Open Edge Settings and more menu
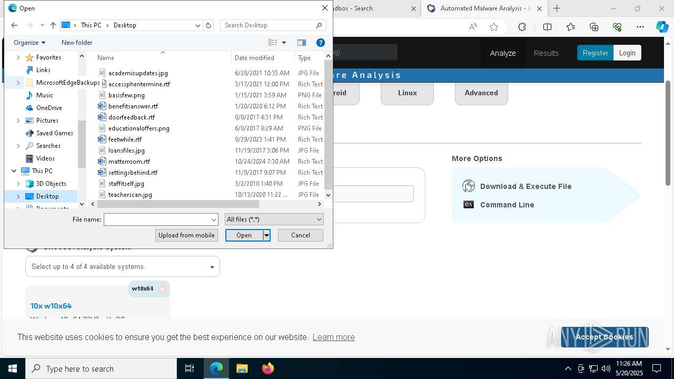 (640, 27)
